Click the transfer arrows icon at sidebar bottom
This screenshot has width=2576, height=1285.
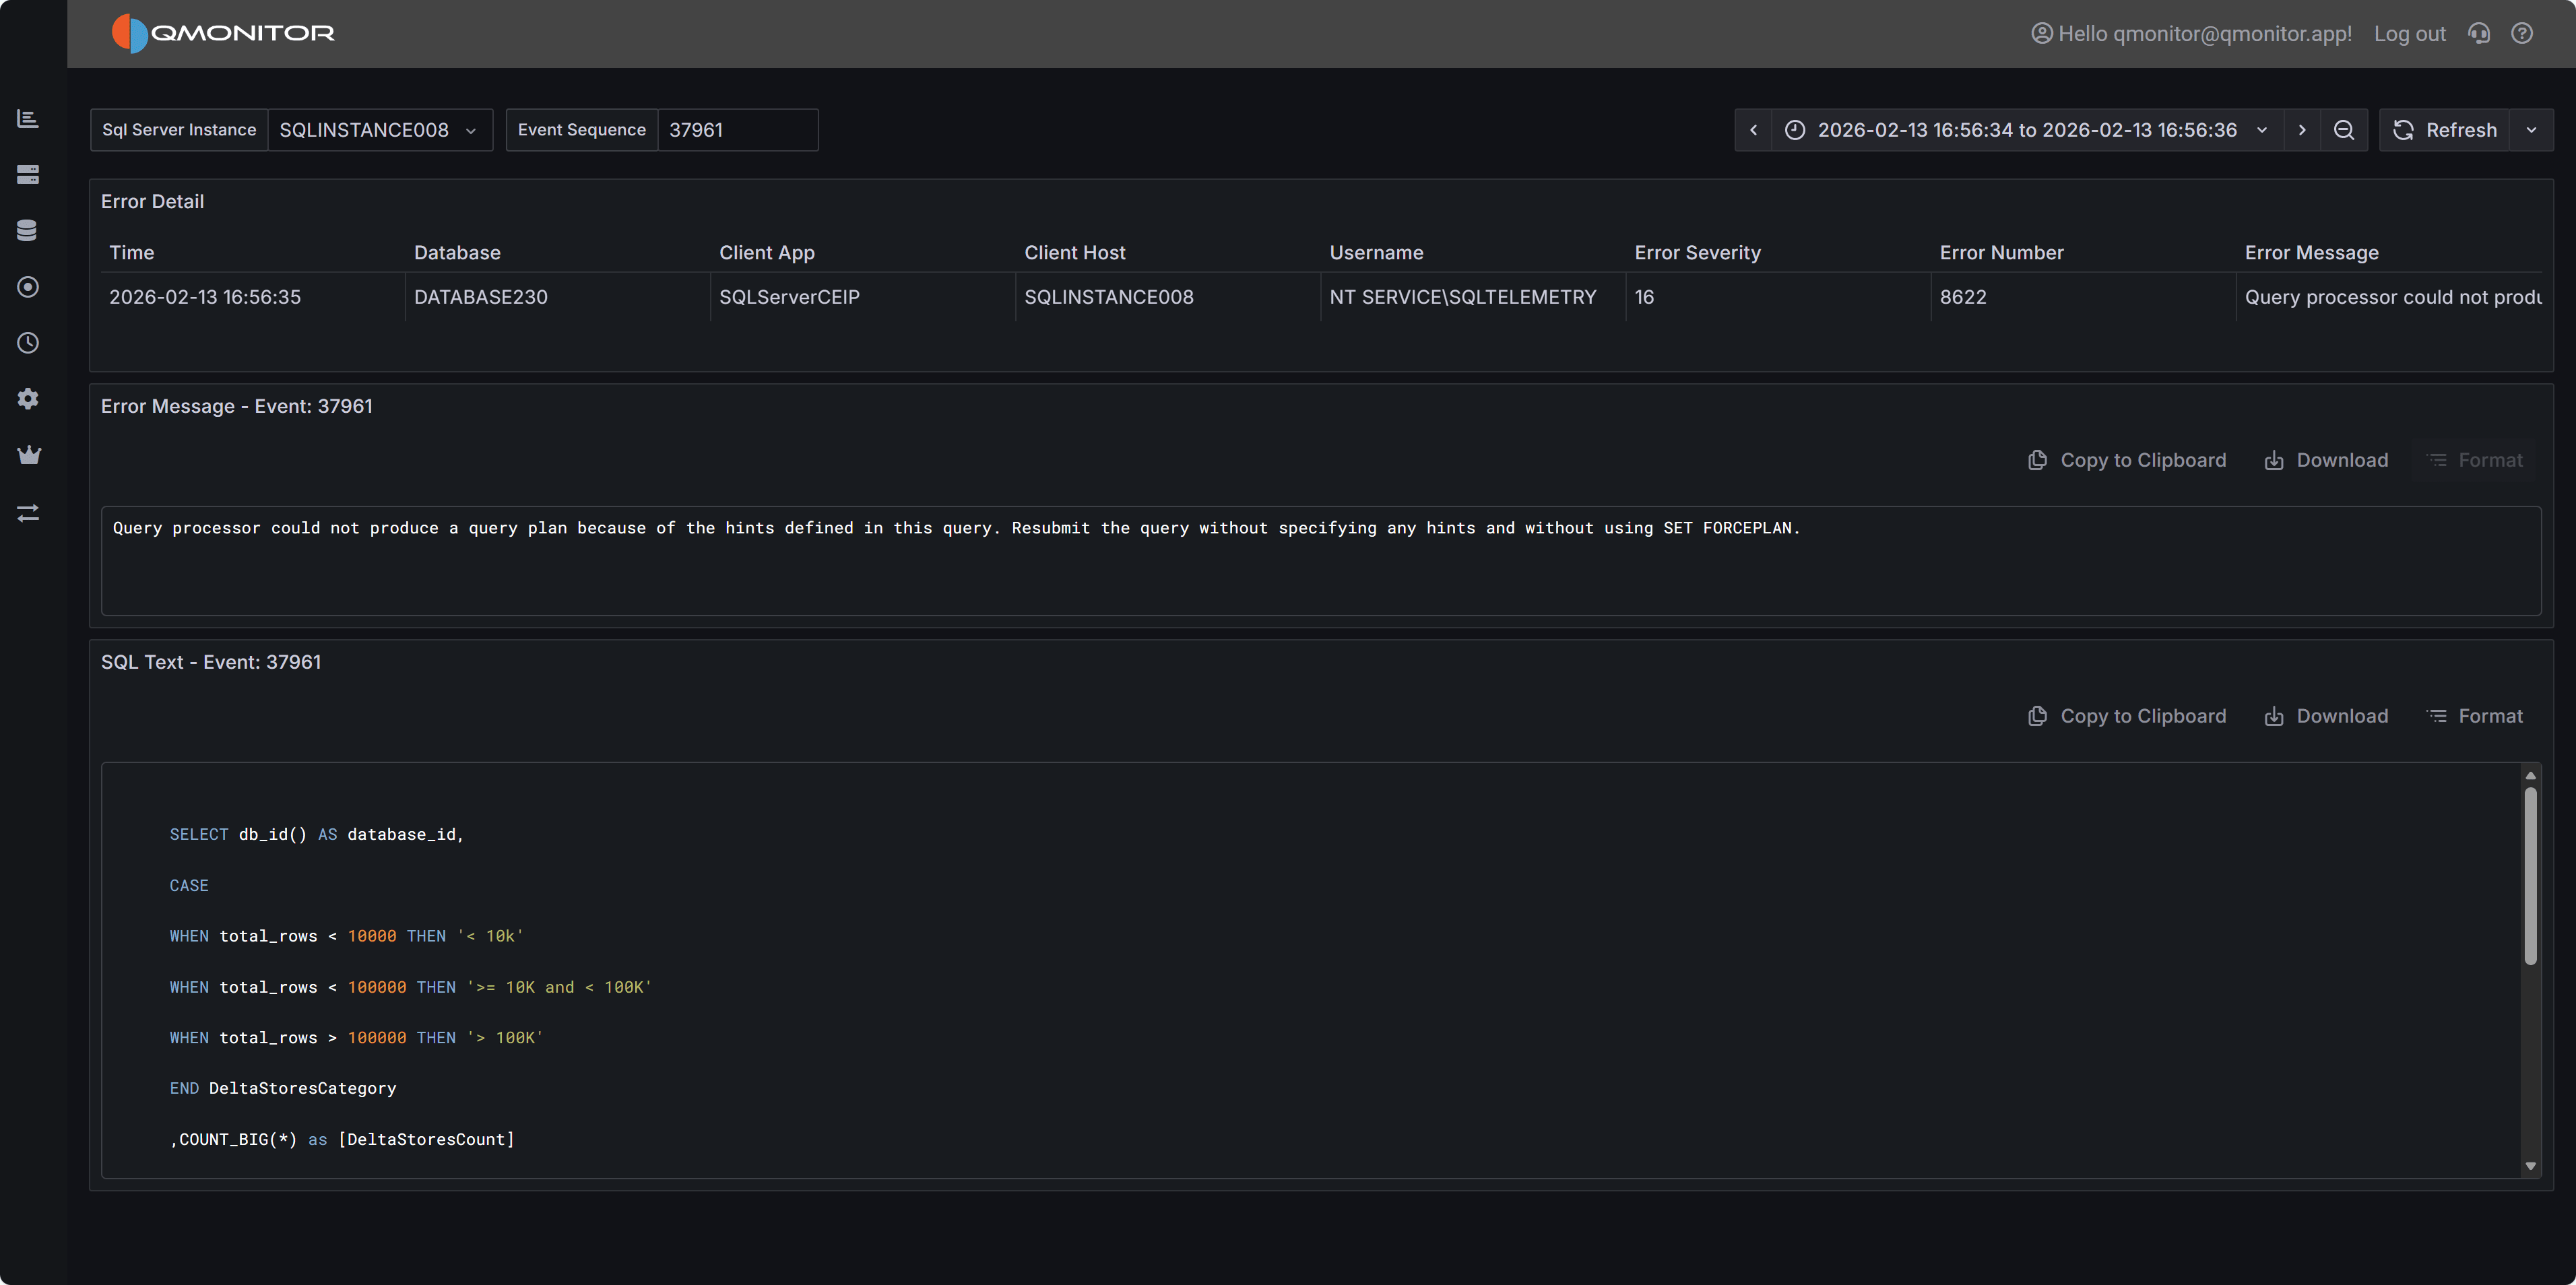tap(28, 513)
